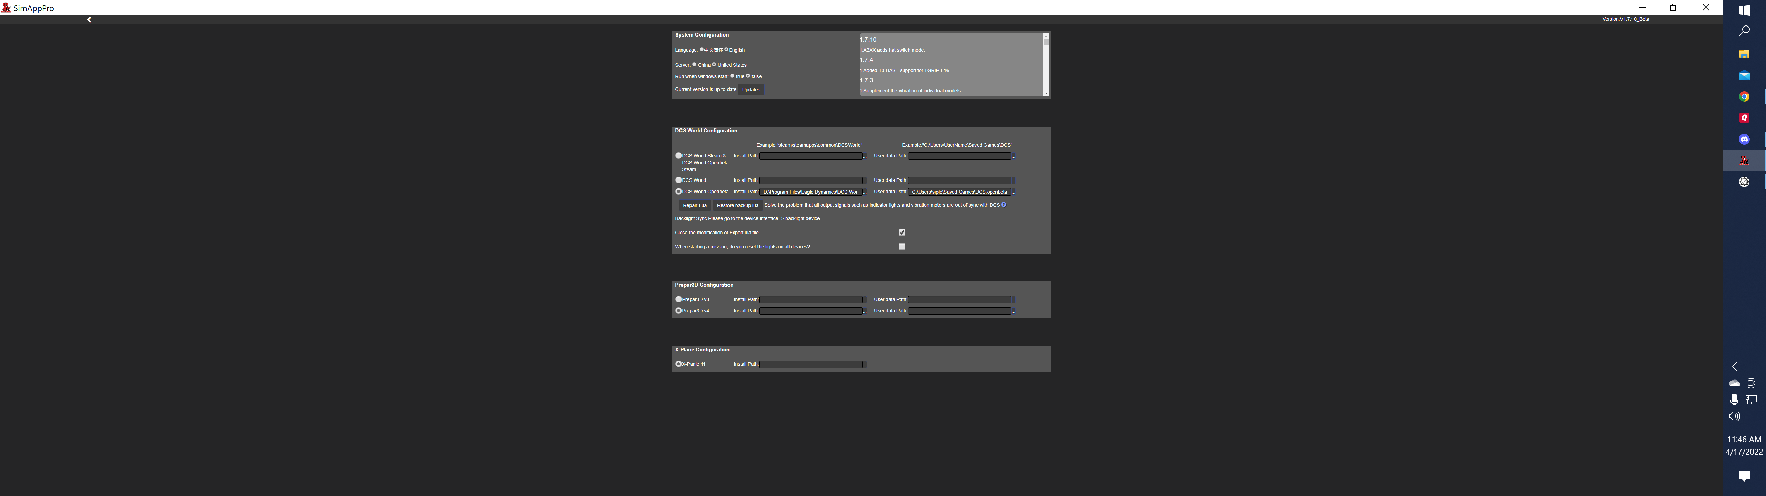Click Version V1.7.10_Beta label

click(x=1626, y=19)
